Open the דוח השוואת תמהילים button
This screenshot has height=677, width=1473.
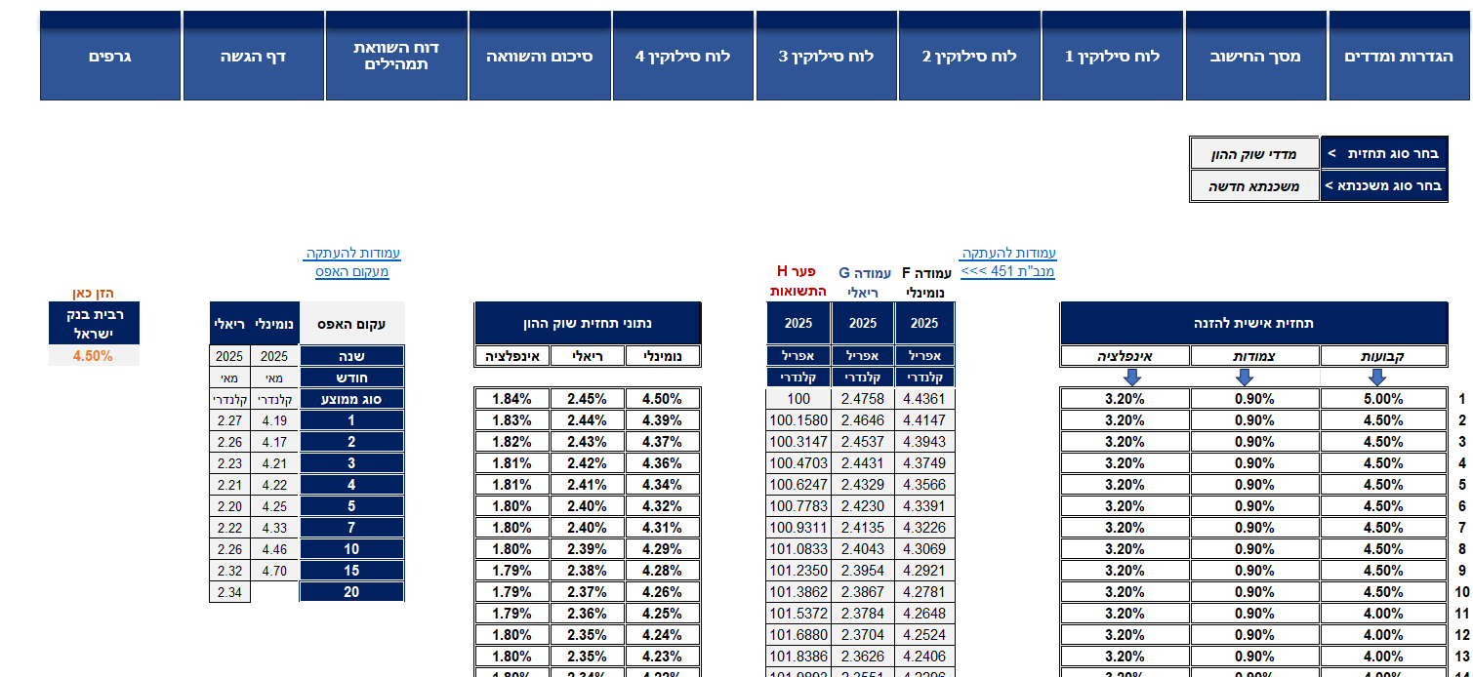point(396,56)
